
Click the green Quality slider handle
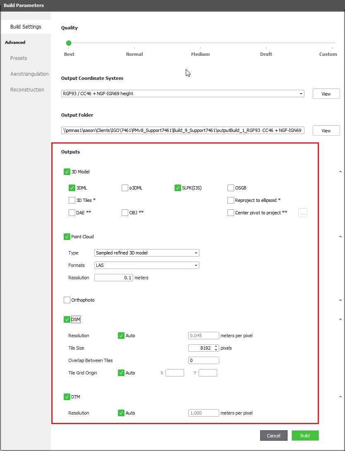(x=68, y=43)
